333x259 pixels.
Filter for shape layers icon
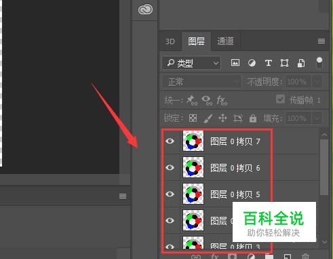coord(284,63)
